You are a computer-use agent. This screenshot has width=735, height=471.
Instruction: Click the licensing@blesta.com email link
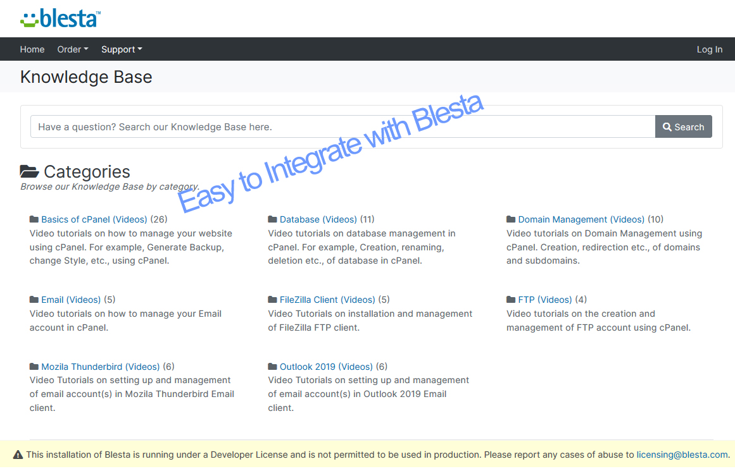(x=682, y=455)
